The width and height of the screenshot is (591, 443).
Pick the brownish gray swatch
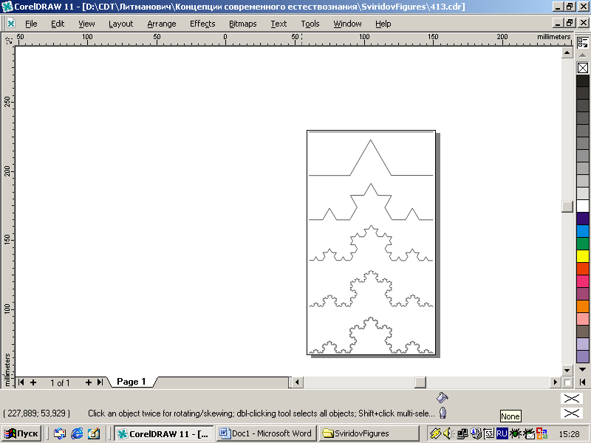[x=583, y=331]
